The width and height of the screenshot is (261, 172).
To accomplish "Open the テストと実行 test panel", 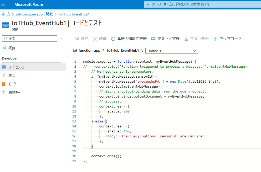I will [x=165, y=39].
